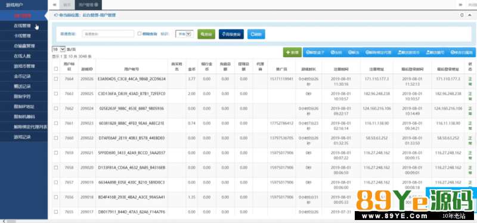Close the 用户管理 tab via its x icon
Image resolution: width=477 pixels, height=223 pixels.
point(96,5)
